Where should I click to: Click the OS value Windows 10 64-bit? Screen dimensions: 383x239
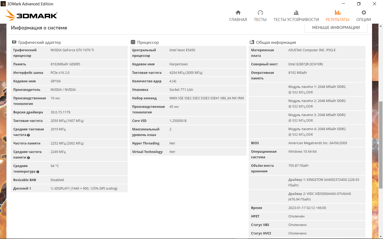303,152
